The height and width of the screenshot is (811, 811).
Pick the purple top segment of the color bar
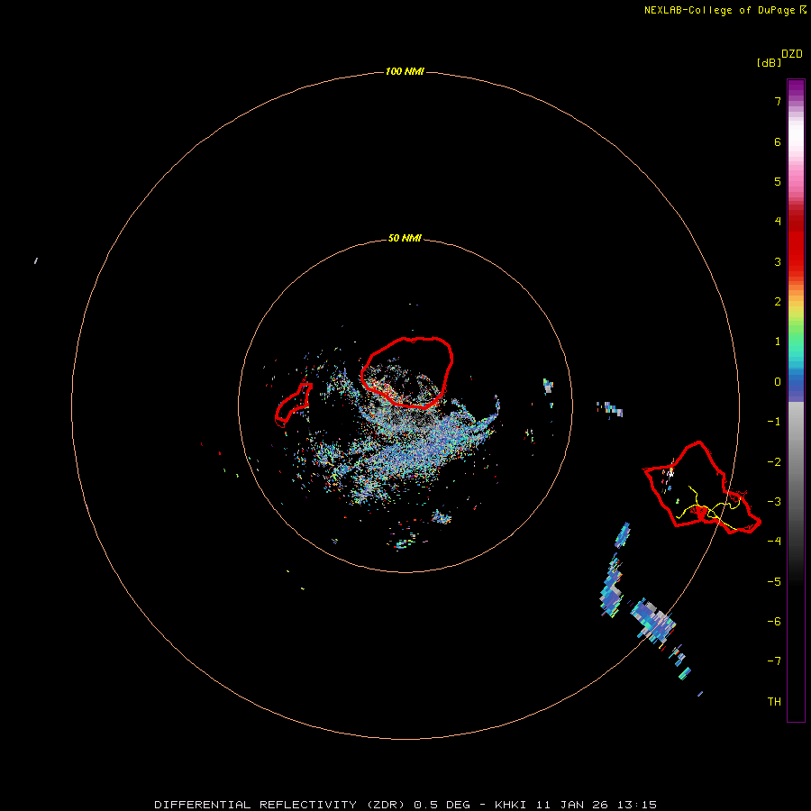click(x=796, y=89)
